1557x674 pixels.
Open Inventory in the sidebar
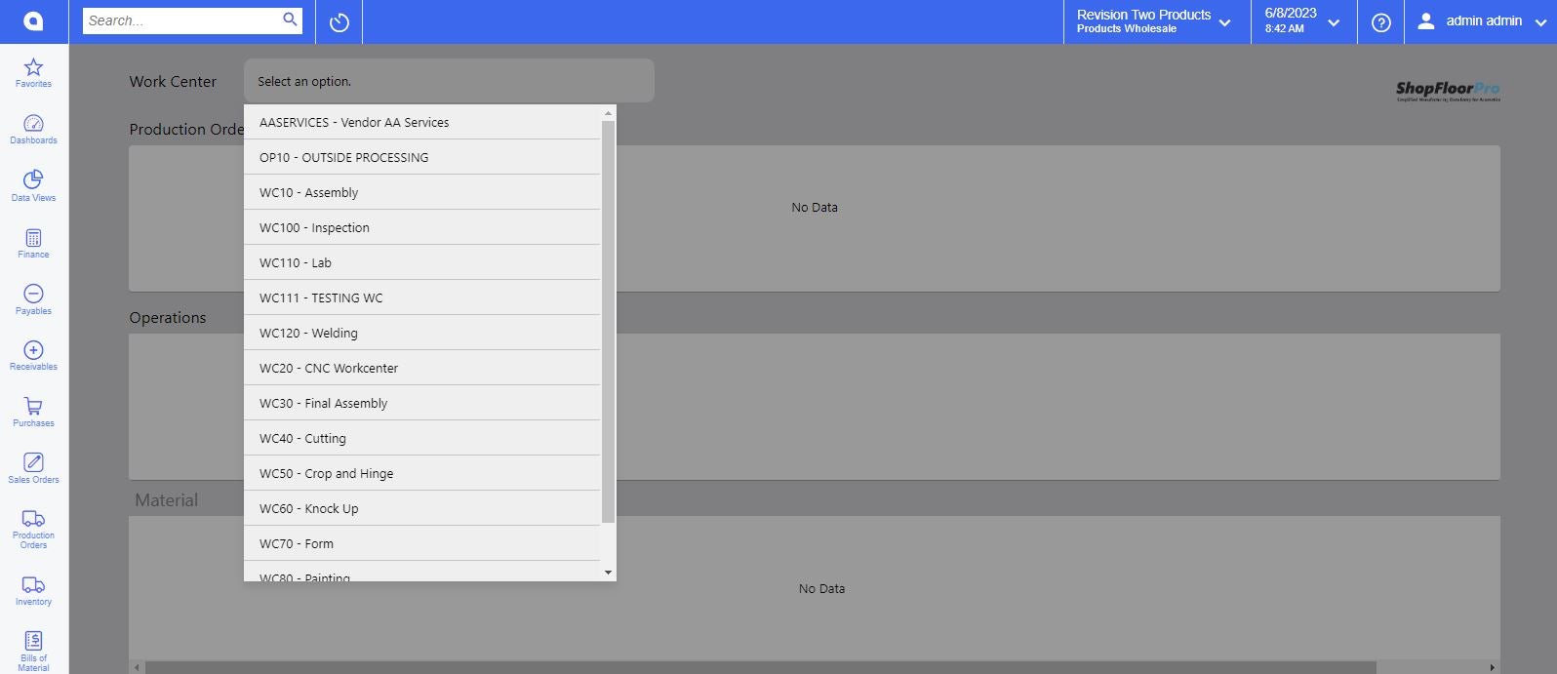tap(33, 591)
